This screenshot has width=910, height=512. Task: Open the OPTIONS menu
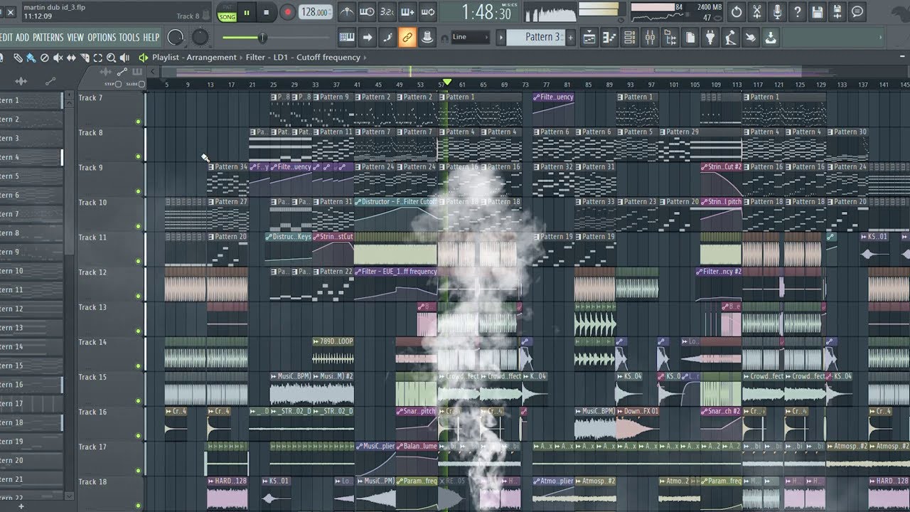click(x=102, y=37)
